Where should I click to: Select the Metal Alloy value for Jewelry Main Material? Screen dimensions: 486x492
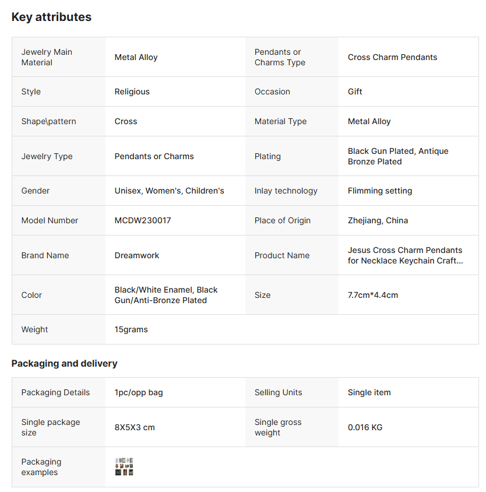pos(136,57)
